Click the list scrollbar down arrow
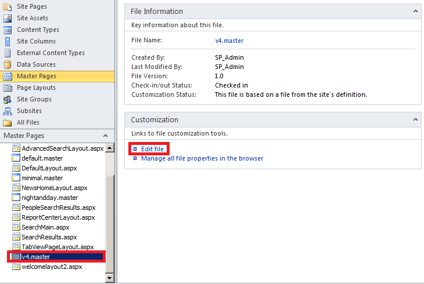424x284 pixels. 110,278
